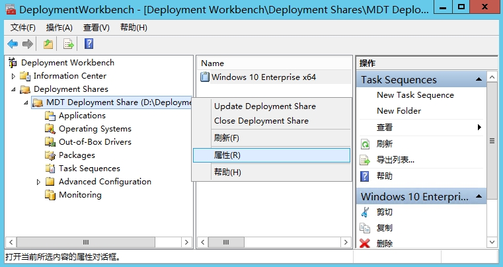
Task: Click the up-one-level folder toolbar icon
Action: (48, 44)
